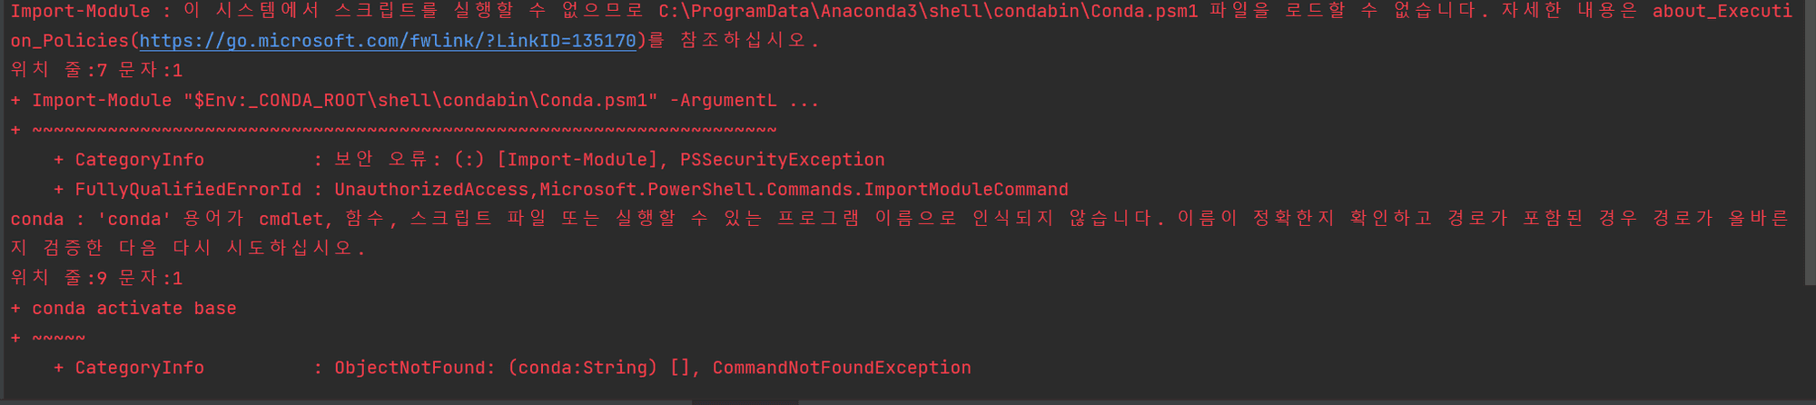This screenshot has width=1816, height=405.
Task: Click the Conda.psm1 file path in first line
Action: [928, 12]
